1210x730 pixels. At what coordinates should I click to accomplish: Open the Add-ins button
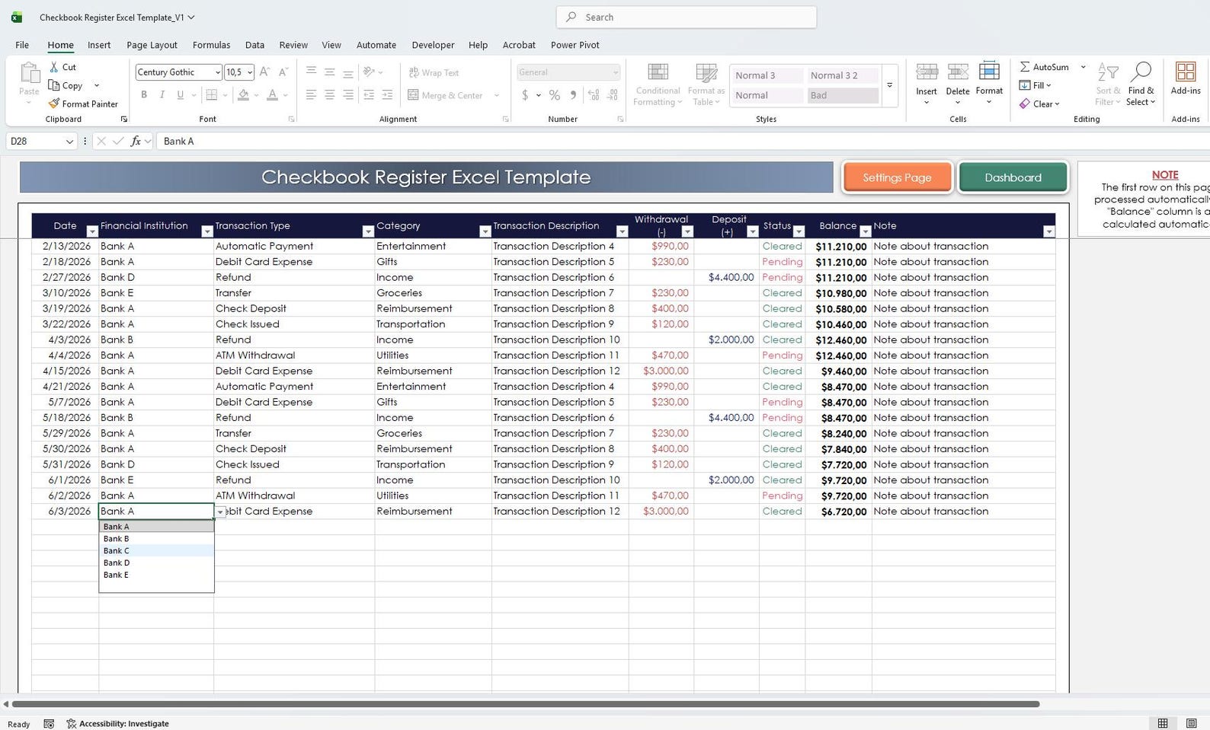[x=1186, y=78]
